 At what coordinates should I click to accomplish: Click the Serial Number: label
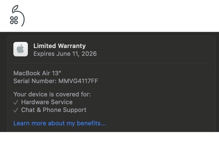point(35,81)
